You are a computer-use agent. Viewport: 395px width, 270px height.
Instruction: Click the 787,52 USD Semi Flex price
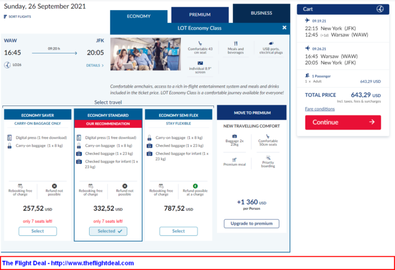coord(179,209)
